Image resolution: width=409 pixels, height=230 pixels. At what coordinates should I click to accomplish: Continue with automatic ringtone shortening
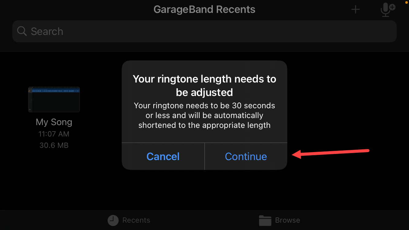(x=246, y=156)
